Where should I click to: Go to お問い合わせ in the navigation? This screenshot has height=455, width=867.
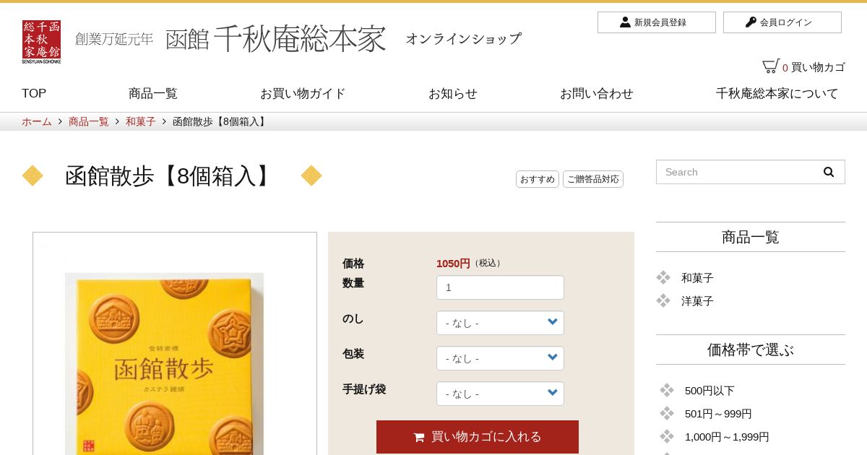coord(597,93)
